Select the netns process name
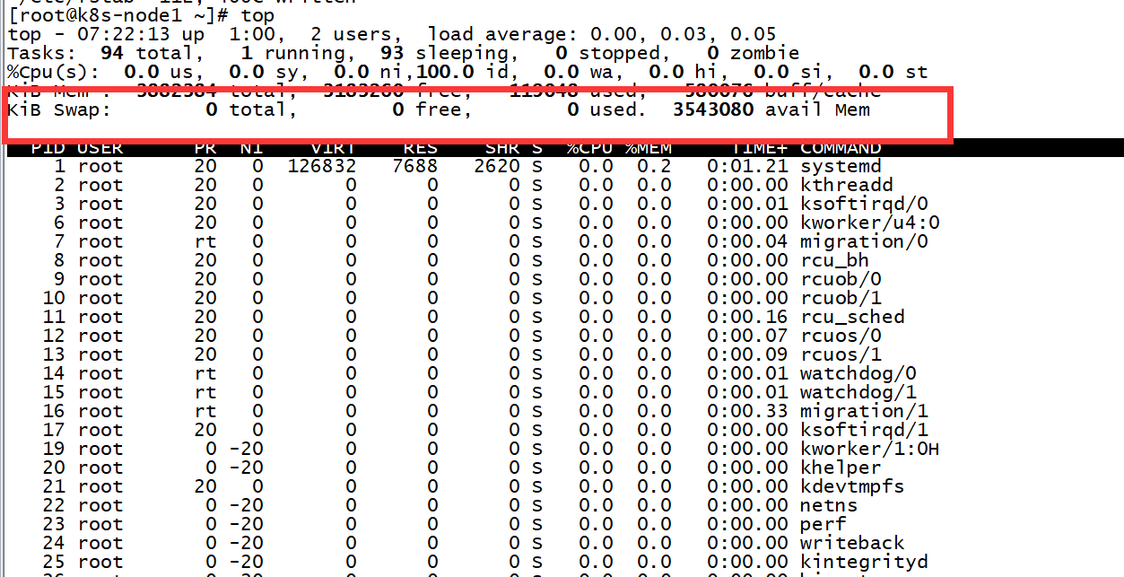The height and width of the screenshot is (577, 1124). 829,505
